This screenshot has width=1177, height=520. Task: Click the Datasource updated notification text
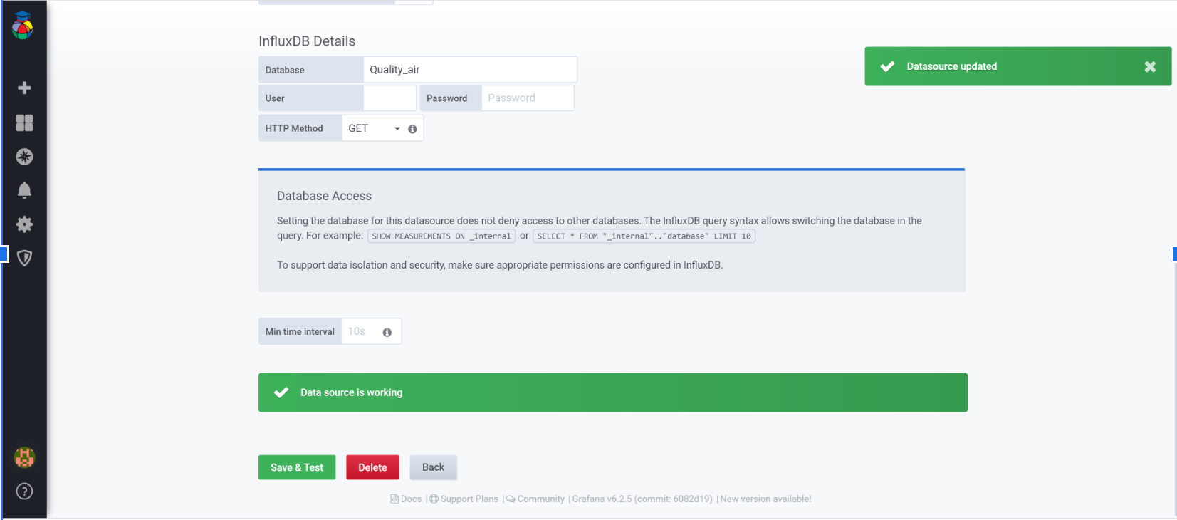click(x=951, y=66)
